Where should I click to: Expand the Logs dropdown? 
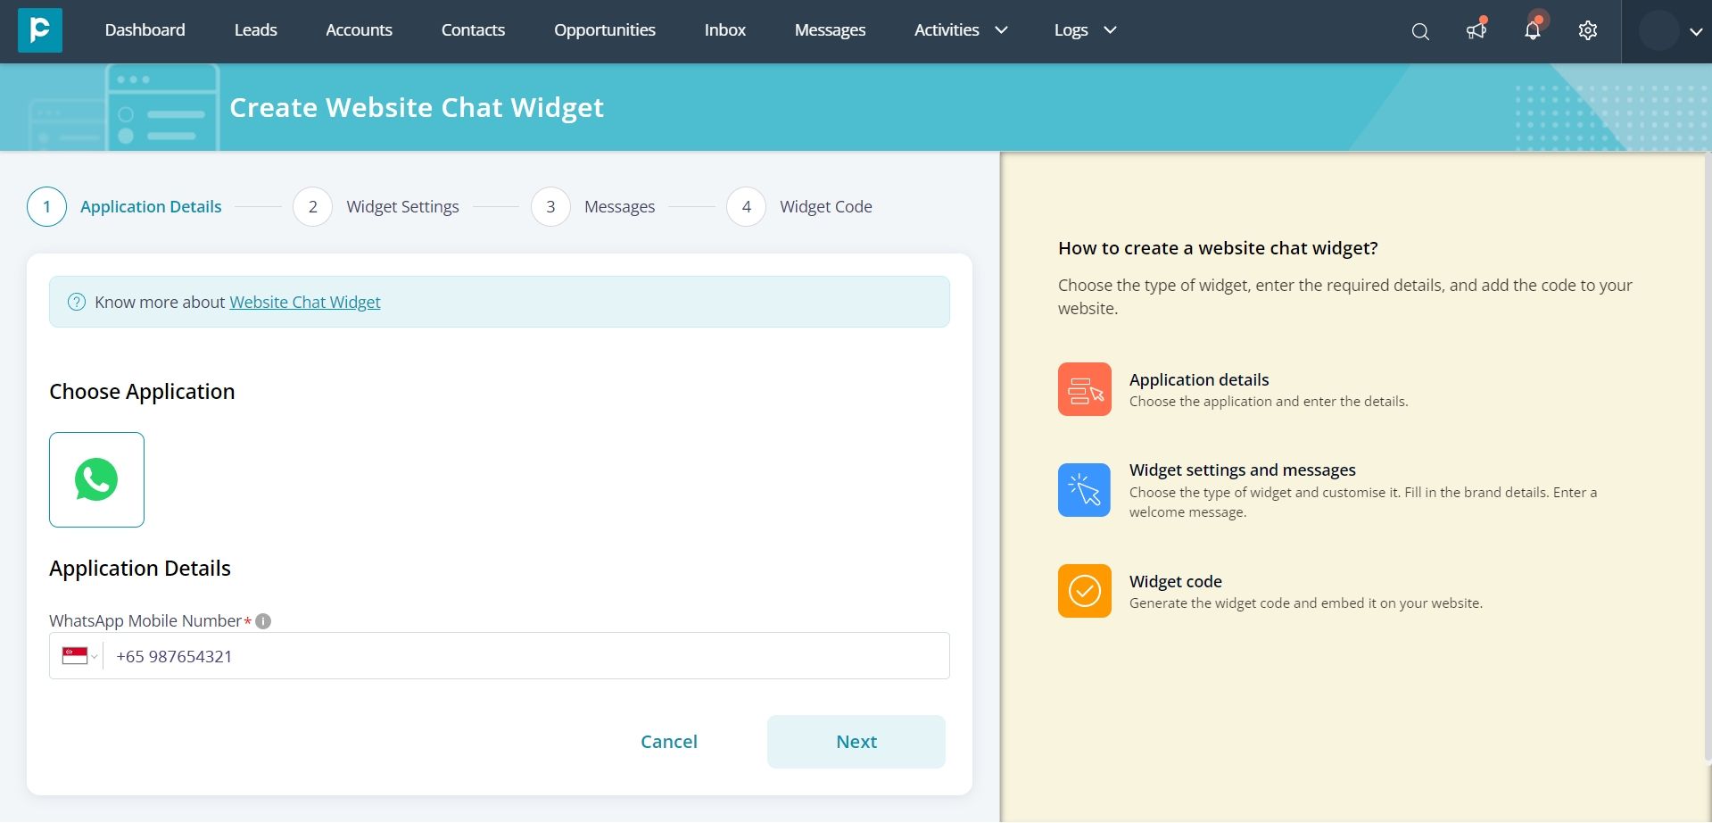click(1085, 29)
